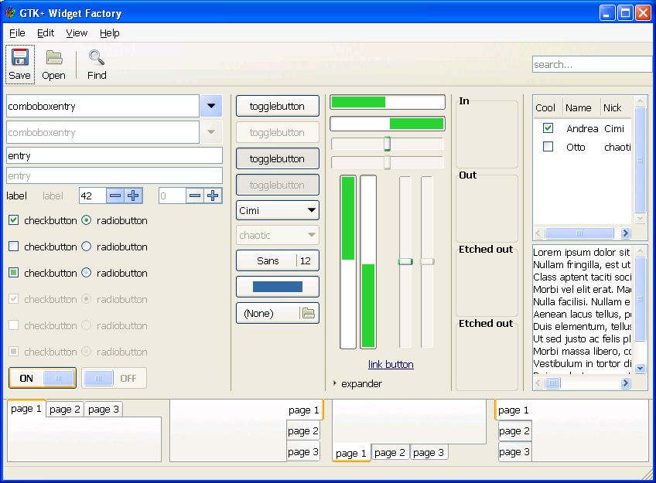656x483 pixels.
Task: Open the dropdown arrow of the enabled comboboxentry
Action: coord(211,106)
